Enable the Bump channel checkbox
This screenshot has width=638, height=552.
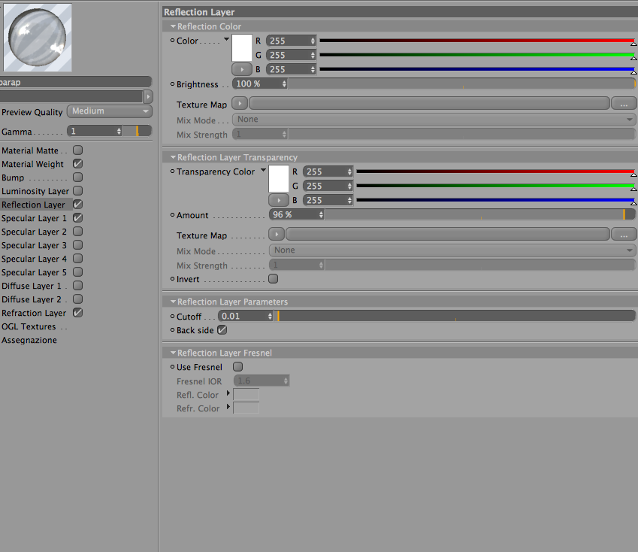tap(77, 177)
